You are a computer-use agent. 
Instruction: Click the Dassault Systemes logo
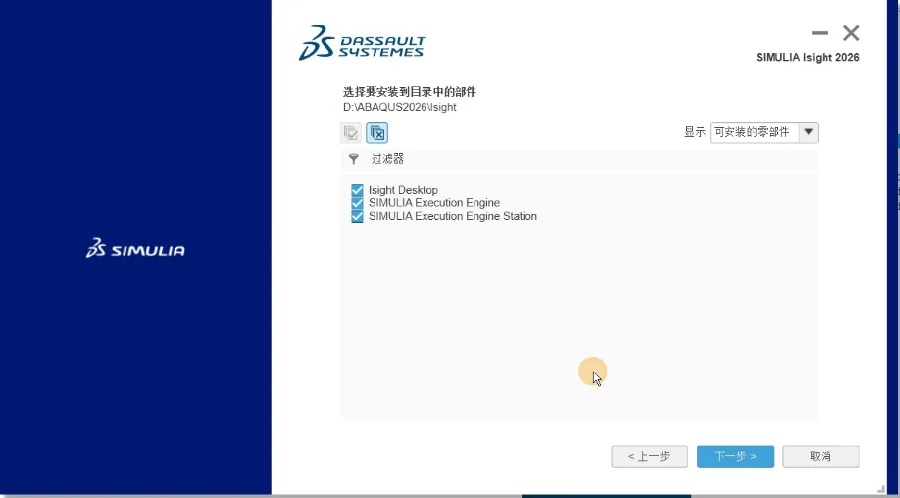tap(362, 43)
